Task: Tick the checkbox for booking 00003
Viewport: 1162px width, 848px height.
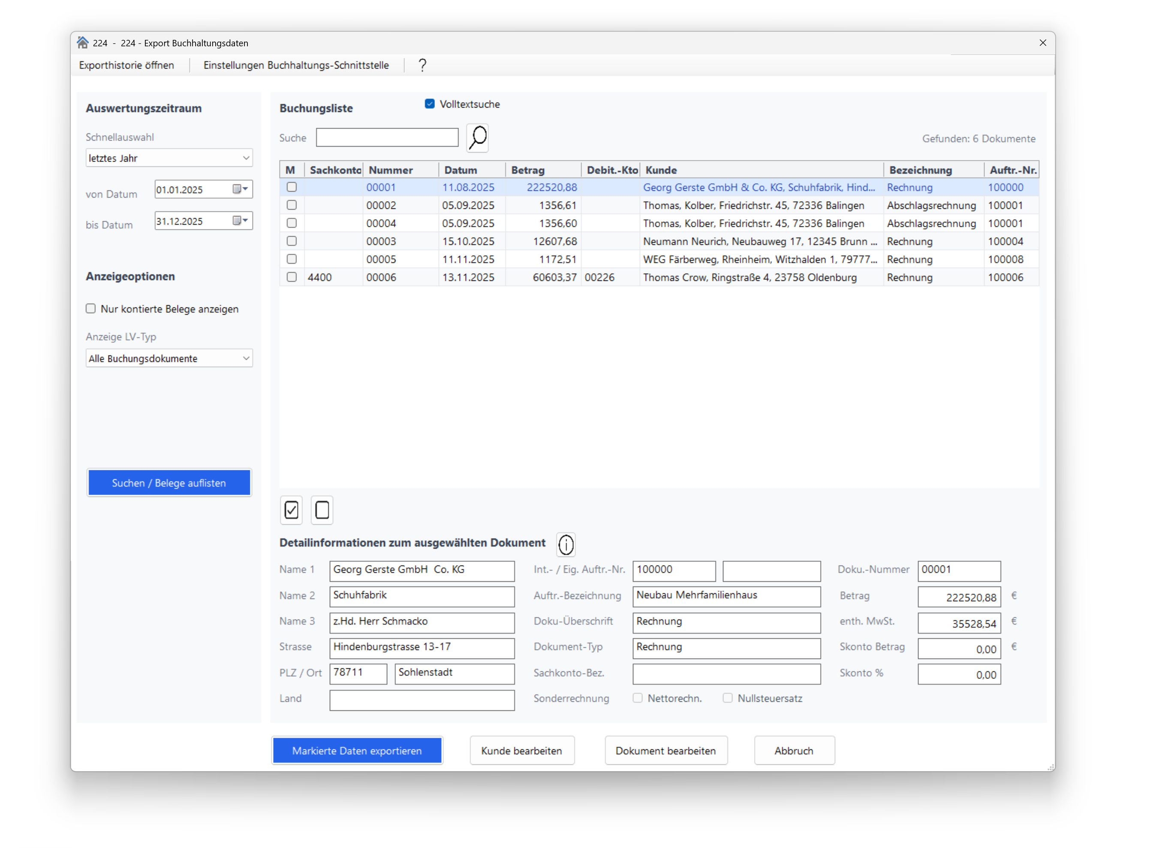Action: 292,241
